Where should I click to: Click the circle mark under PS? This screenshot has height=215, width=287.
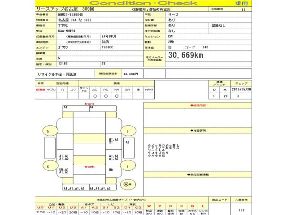[x=105, y=96]
